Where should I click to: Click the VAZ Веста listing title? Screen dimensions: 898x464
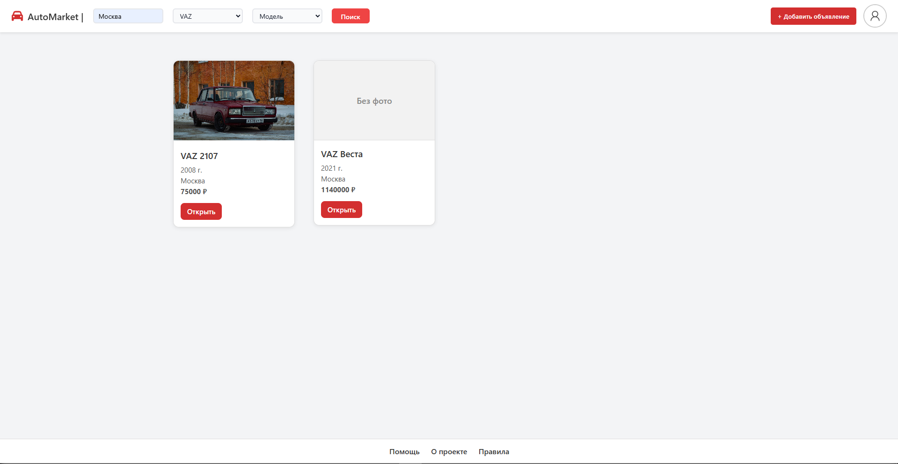click(x=342, y=154)
